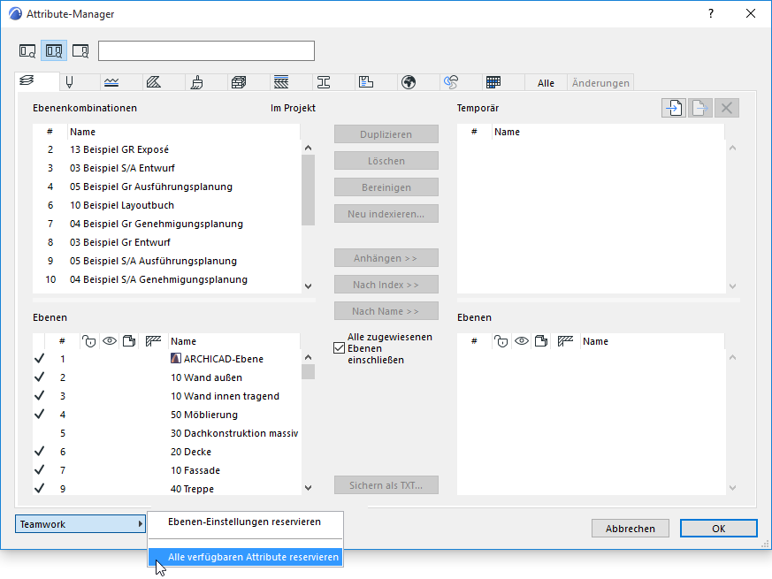Click the export attributes file icon
The width and height of the screenshot is (772, 579).
[700, 108]
